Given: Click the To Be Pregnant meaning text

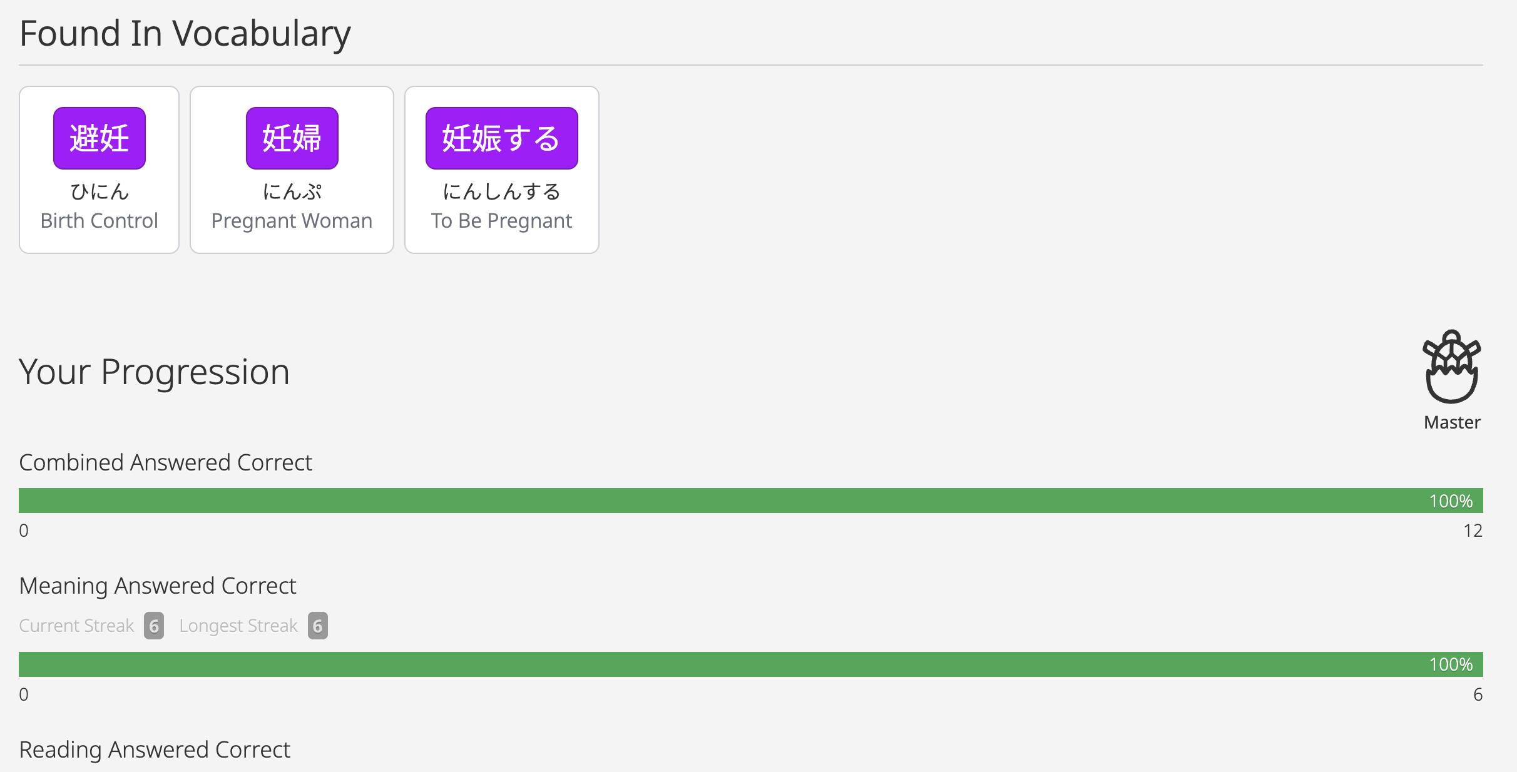Looking at the screenshot, I should pyautogui.click(x=501, y=221).
